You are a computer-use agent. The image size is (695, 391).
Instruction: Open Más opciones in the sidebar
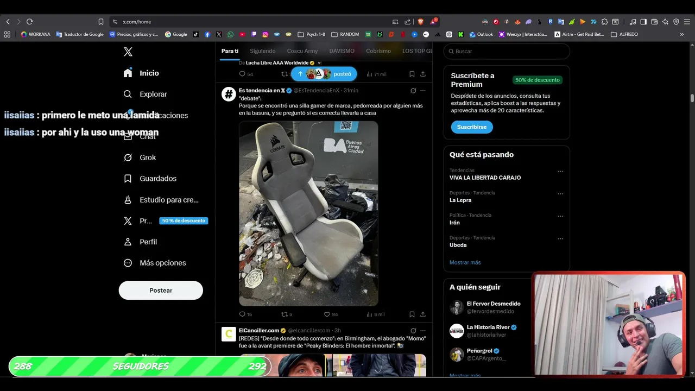(x=155, y=263)
